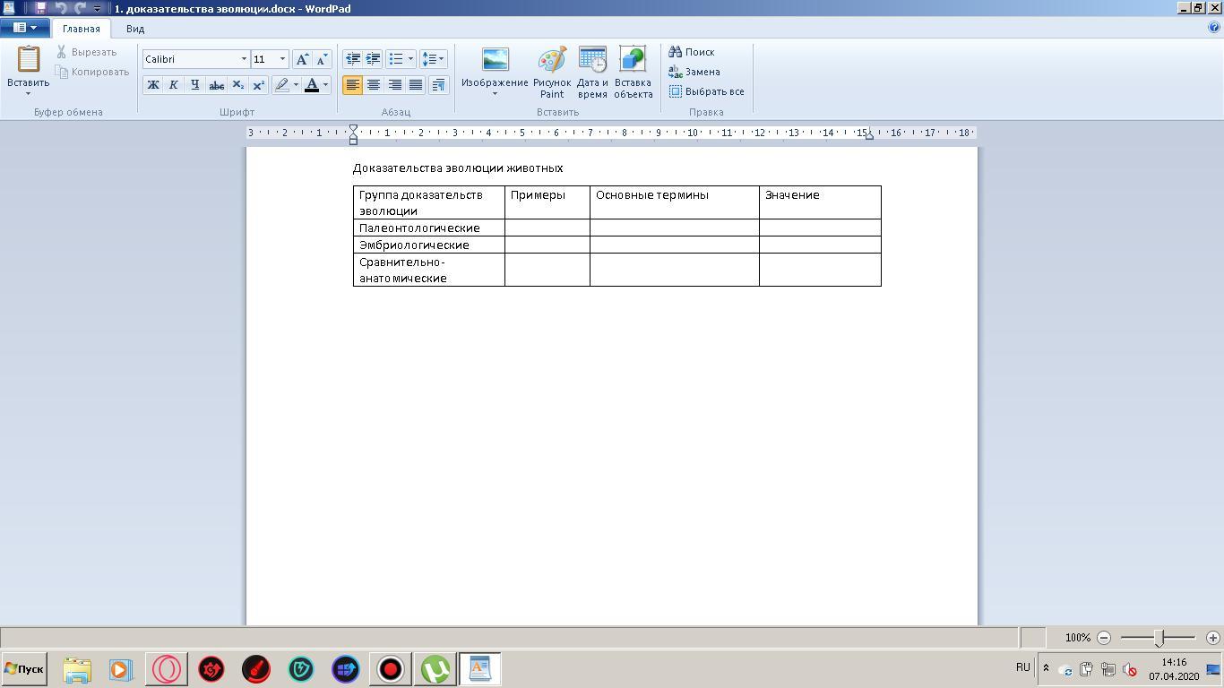The width and height of the screenshot is (1224, 688).
Task: Click the Save icon in quick access toolbar
Action: (40, 8)
